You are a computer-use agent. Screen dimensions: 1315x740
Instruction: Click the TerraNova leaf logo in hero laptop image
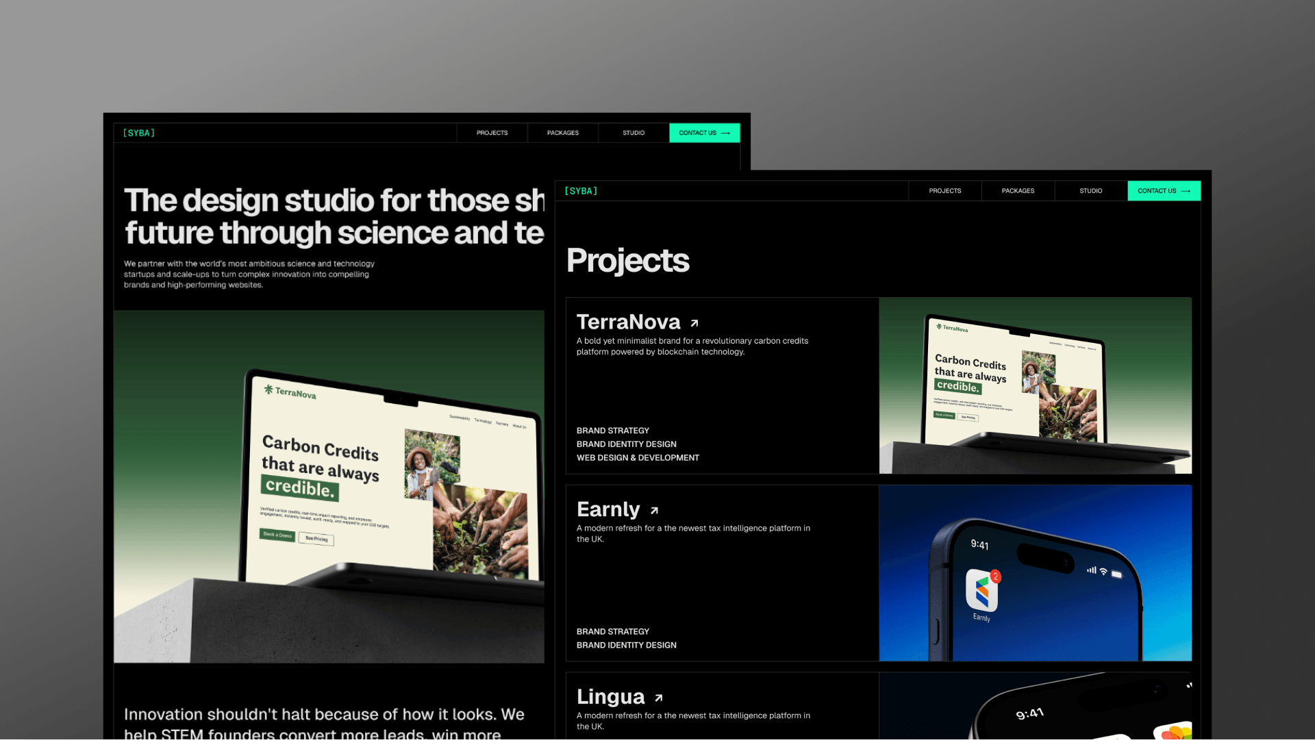(x=268, y=389)
